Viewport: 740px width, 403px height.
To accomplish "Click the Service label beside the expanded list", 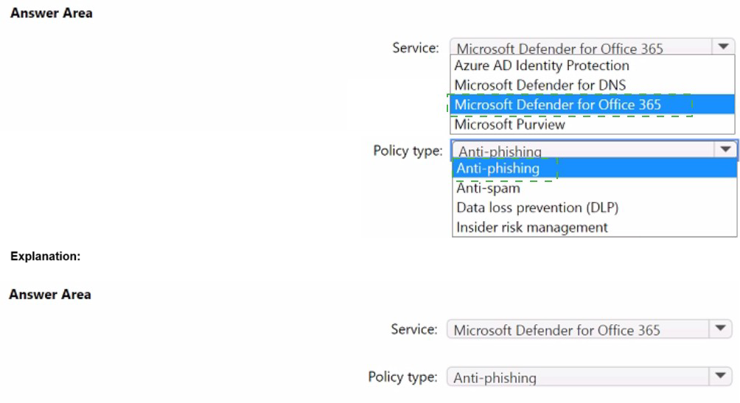I will coord(416,48).
